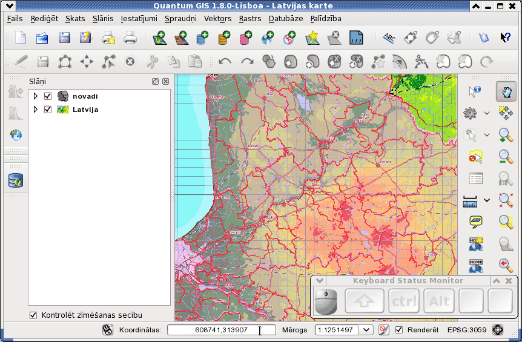
Task: Open database manager icon in left sidebar
Action: pyautogui.click(x=16, y=180)
